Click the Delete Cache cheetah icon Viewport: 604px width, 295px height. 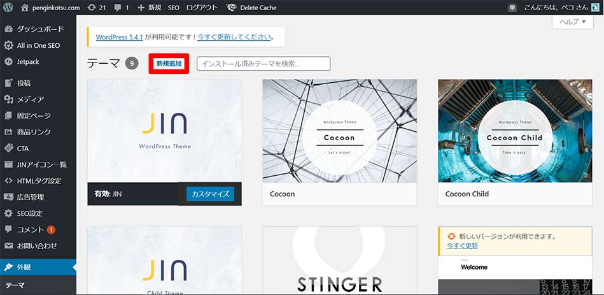[x=231, y=7]
